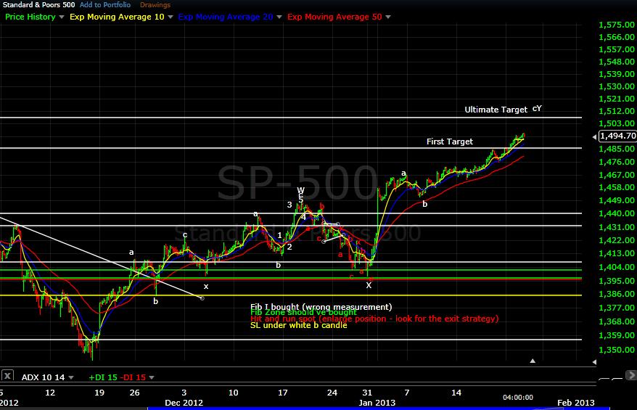This screenshot has width=637, height=410.
Task: Click the right chevron button beside ADX panel
Action: (631, 375)
